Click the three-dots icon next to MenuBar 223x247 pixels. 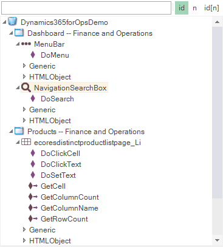(26, 44)
